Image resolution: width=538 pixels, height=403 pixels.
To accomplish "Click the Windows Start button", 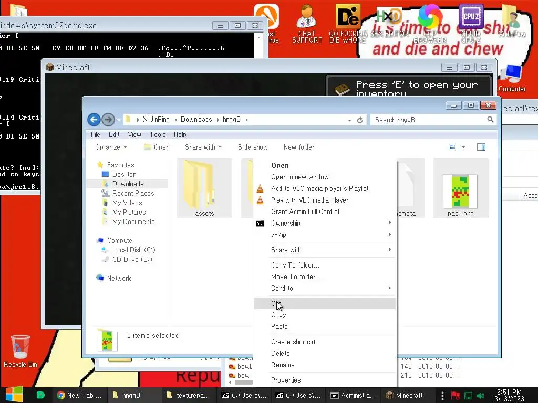I will click(14, 395).
